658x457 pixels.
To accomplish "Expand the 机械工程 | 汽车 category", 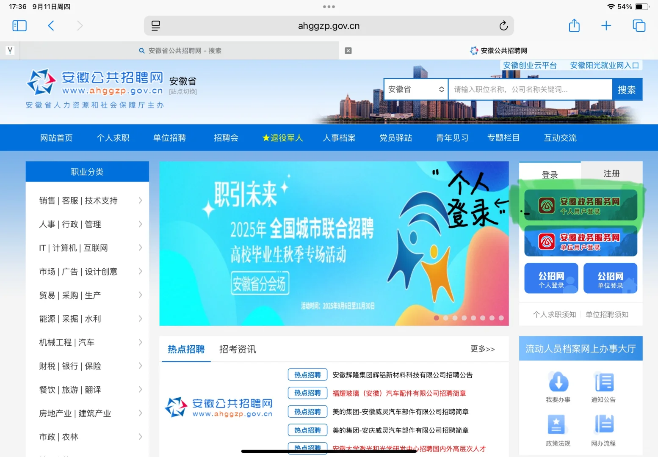I will point(87,342).
